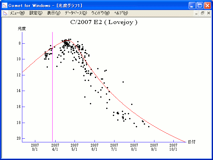Minimize the inner graph document window

coord(196,13)
